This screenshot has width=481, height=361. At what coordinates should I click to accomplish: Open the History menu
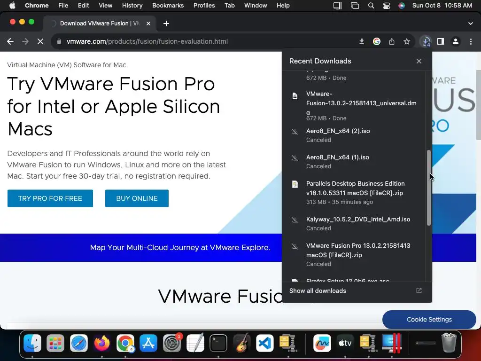pos(132,6)
